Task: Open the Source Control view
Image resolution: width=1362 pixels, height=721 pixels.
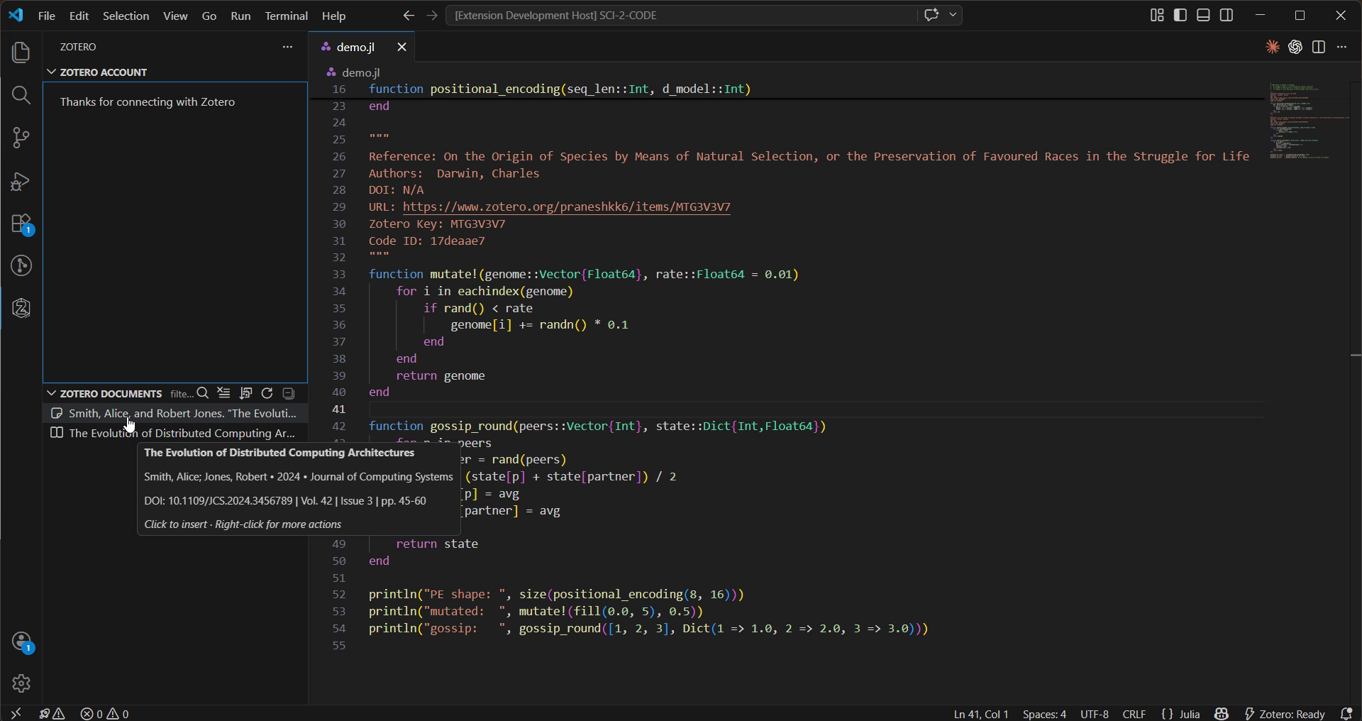Action: click(x=21, y=138)
